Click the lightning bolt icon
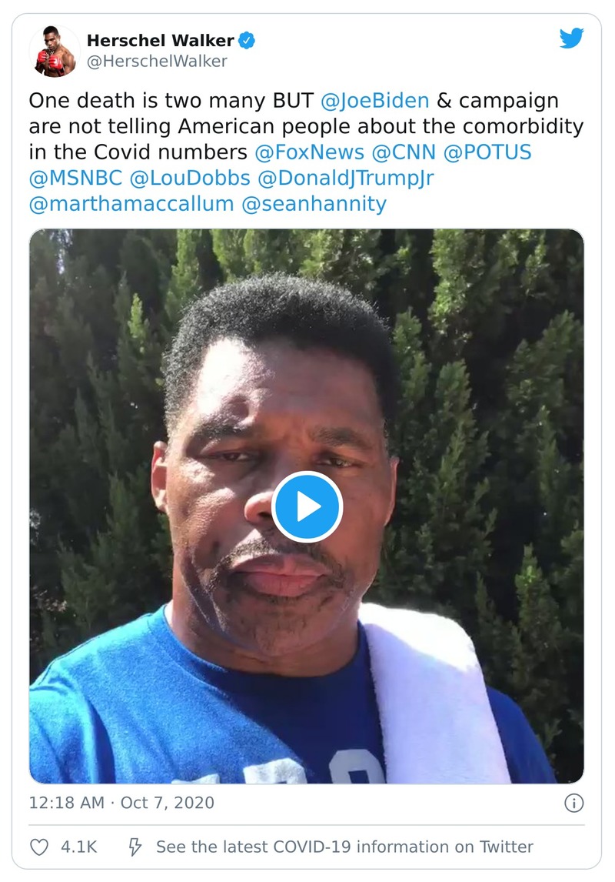This screenshot has height=882, width=615. (x=135, y=847)
